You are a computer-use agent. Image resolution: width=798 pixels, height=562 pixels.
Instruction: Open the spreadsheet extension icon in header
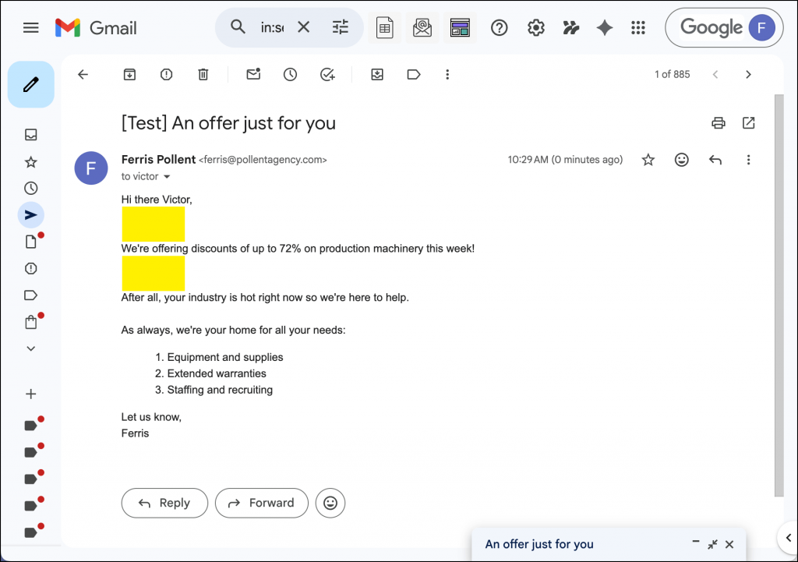point(385,27)
